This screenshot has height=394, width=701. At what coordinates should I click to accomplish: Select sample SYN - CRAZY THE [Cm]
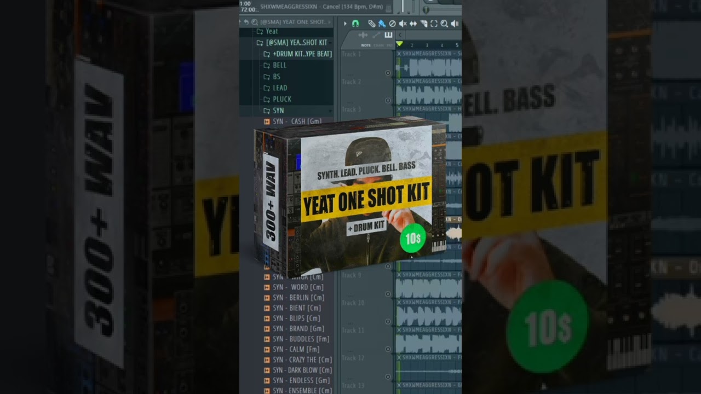[298, 360]
